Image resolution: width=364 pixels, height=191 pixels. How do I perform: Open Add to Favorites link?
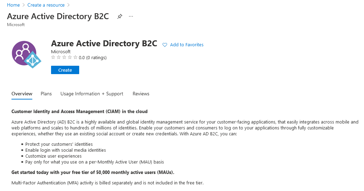(x=187, y=45)
